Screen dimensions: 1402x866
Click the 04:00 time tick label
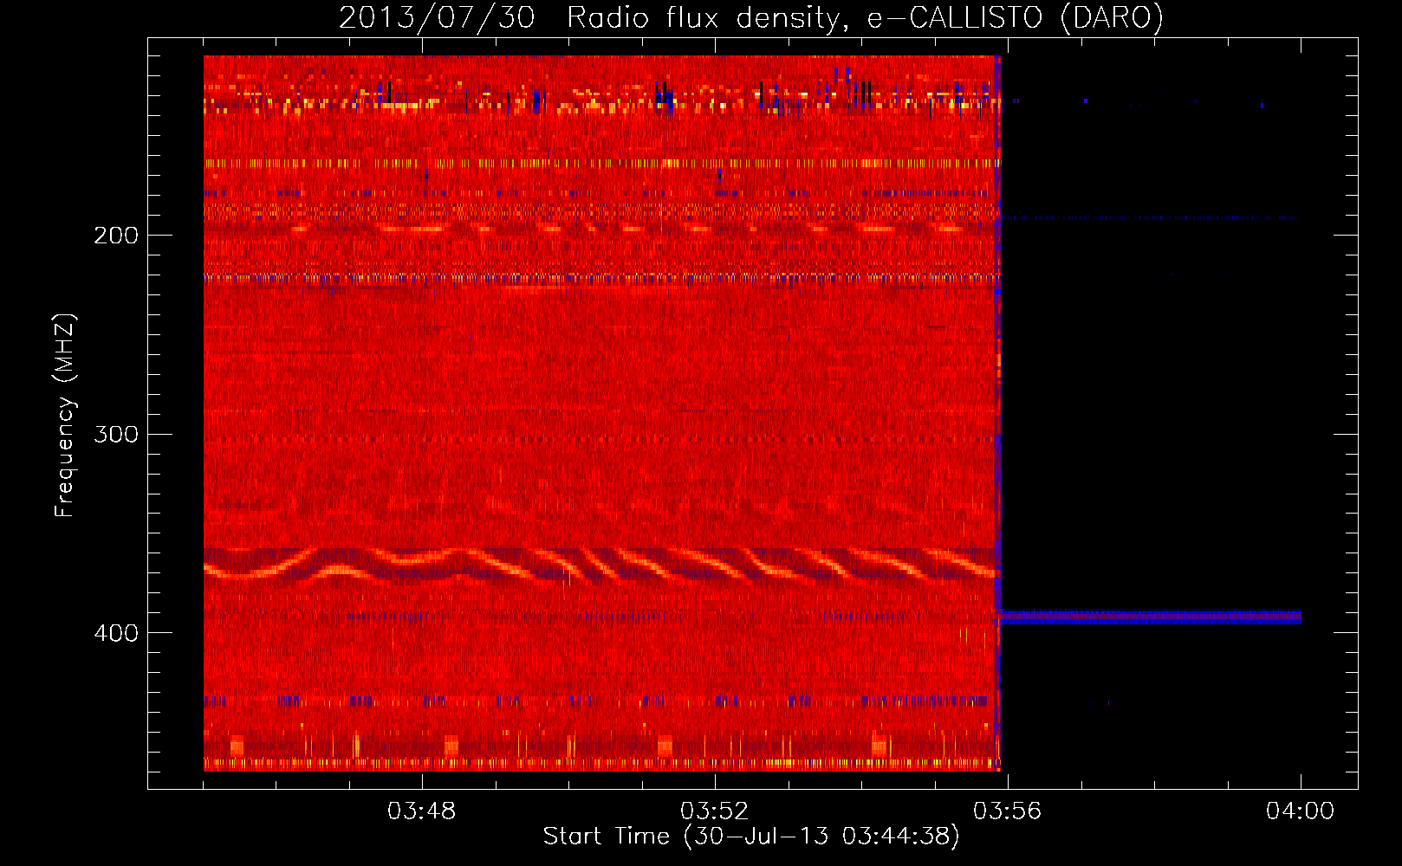(x=1300, y=811)
